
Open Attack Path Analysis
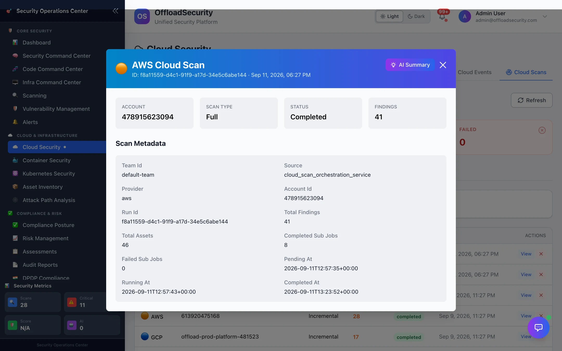coord(49,200)
